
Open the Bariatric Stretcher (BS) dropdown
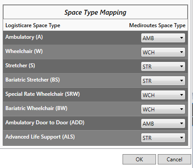(x=163, y=81)
